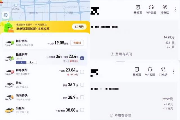Open 开发票 invoice icon in bottom order
This screenshot has width=180, height=120.
pyautogui.click(x=137, y=69)
